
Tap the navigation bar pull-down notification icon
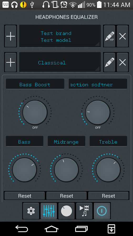coord(111,229)
